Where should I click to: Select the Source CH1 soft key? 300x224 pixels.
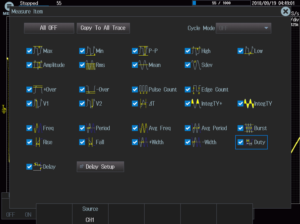[x=90, y=214]
